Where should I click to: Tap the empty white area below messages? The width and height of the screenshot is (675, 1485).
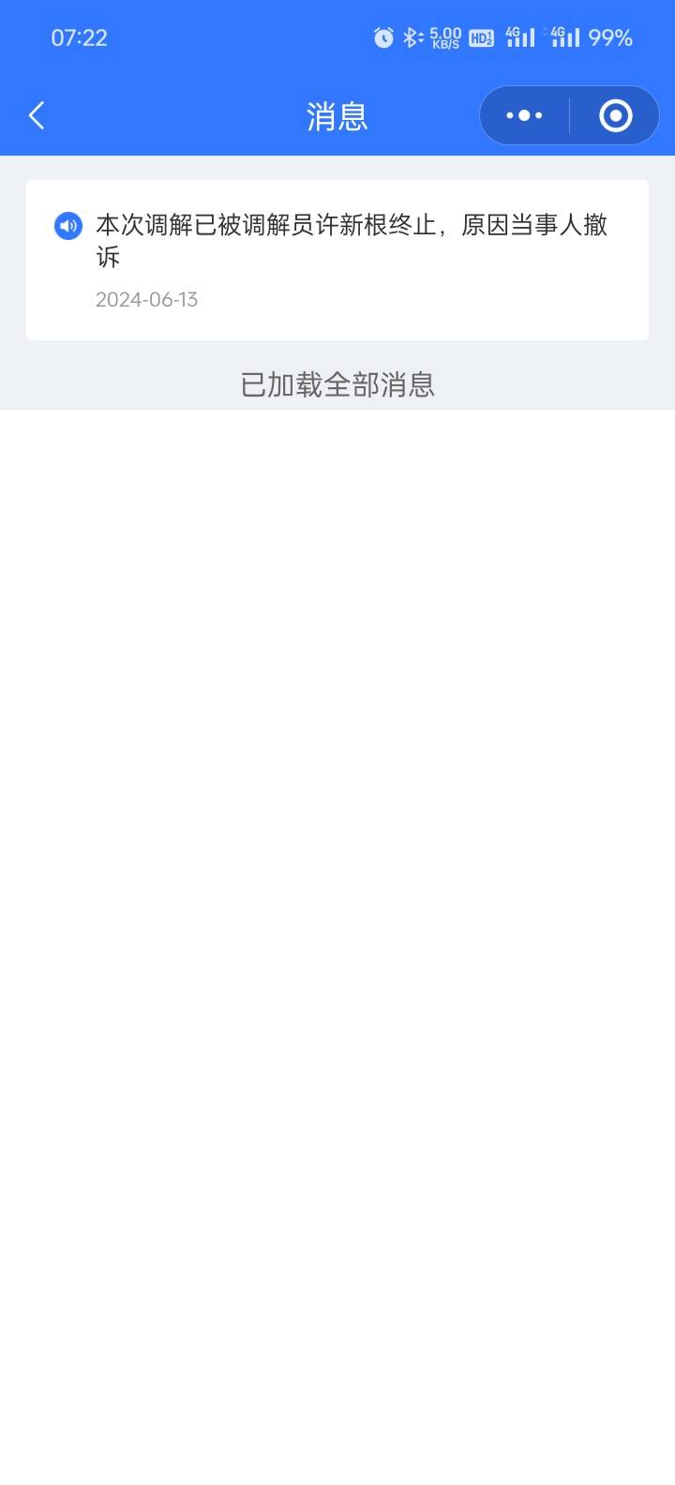click(x=337, y=937)
